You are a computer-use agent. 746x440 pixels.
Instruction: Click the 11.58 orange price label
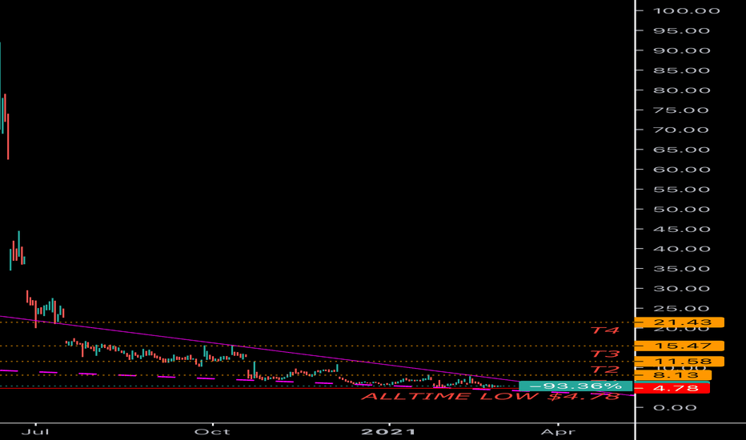pyautogui.click(x=680, y=362)
